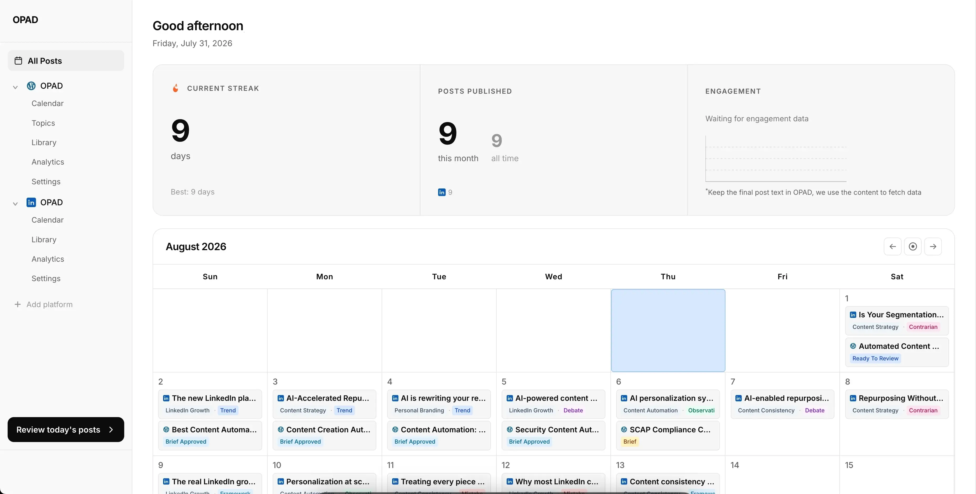Click the LinkedIn logo beside OPAD in sidebar

click(31, 203)
